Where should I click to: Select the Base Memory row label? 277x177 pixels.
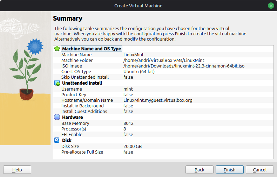click(75, 123)
